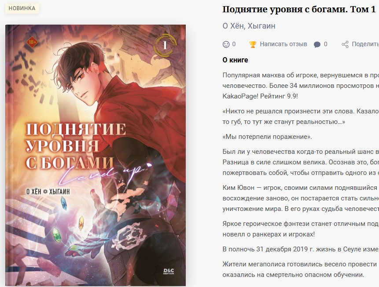Viewport: 379px width, 287px height.
Task: Click the rating count 0 beside smiley
Action: coord(234,44)
